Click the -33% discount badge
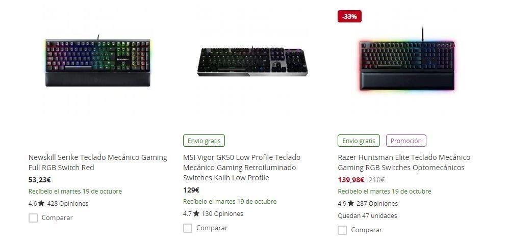 pyautogui.click(x=349, y=16)
